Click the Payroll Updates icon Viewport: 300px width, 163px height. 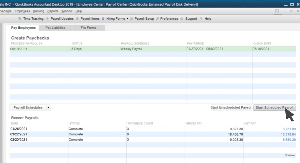click(x=47, y=19)
